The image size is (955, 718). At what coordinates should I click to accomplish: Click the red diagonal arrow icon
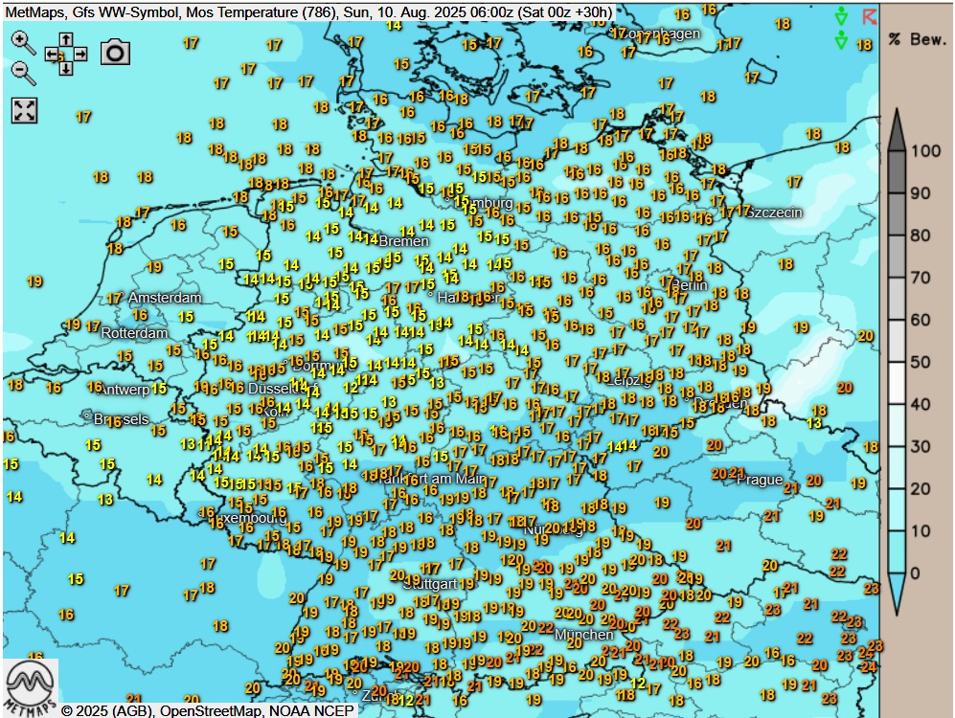click(x=869, y=16)
